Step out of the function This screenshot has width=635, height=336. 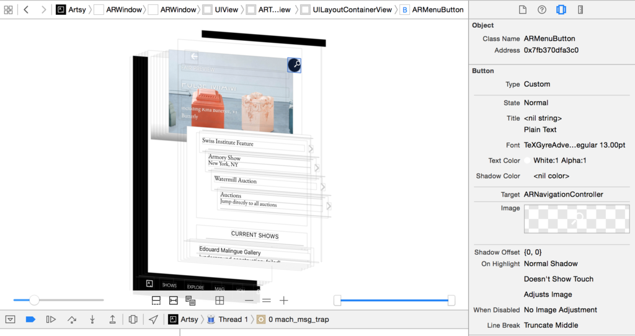pos(113,319)
